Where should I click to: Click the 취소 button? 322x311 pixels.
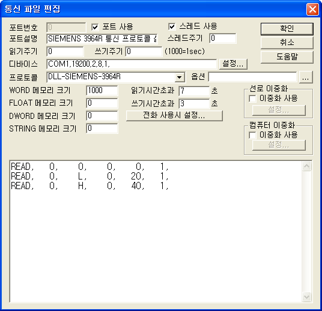point(287,43)
